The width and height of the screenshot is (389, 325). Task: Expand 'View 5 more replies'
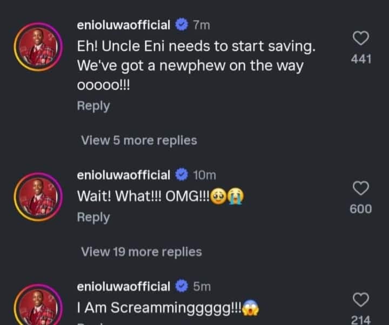click(139, 140)
